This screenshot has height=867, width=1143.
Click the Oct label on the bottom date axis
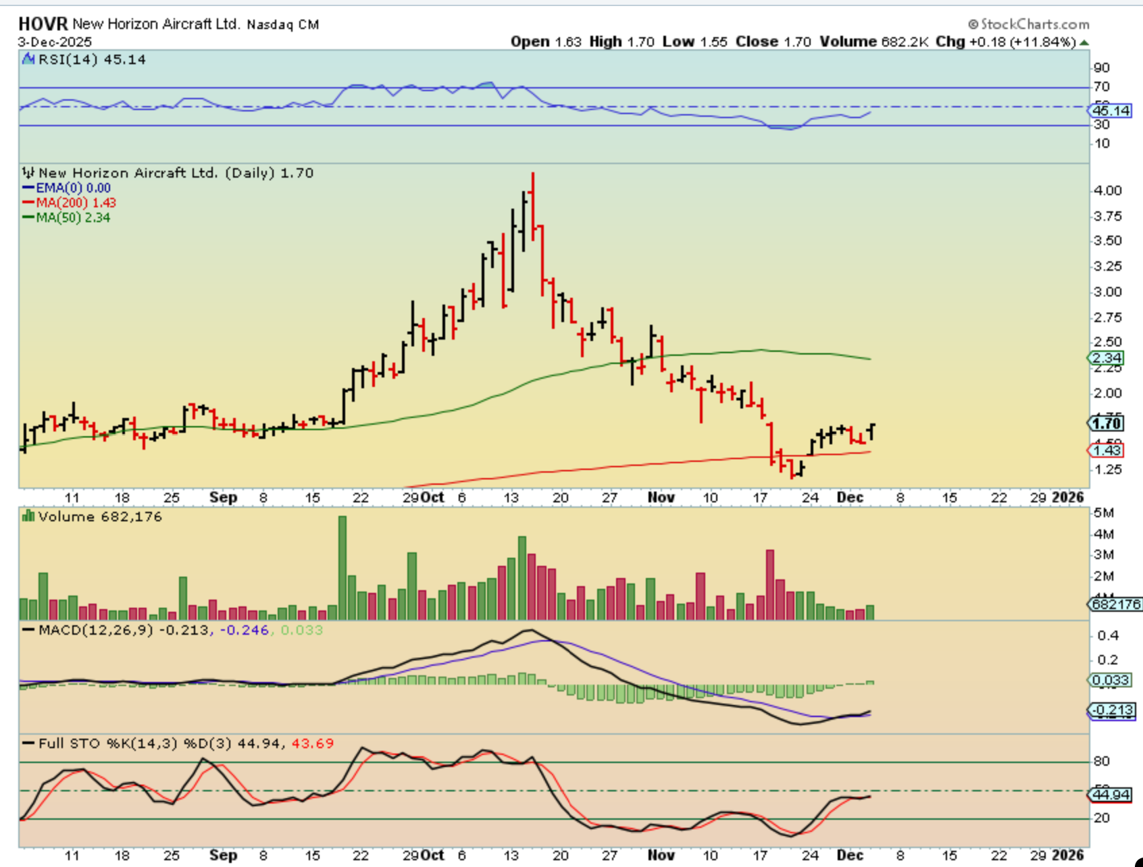[x=432, y=856]
